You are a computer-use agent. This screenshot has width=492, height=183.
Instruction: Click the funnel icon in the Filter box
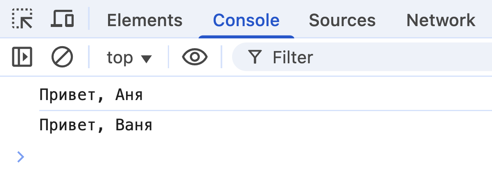coord(255,58)
